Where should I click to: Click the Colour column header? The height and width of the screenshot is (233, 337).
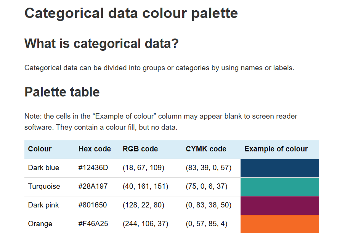[x=40, y=149]
